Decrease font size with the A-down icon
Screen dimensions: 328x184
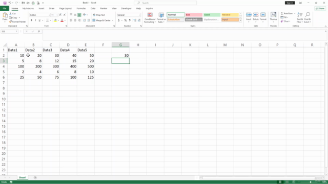(x=65, y=15)
